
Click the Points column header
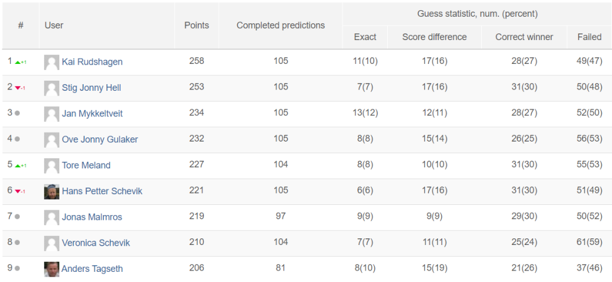pyautogui.click(x=197, y=25)
